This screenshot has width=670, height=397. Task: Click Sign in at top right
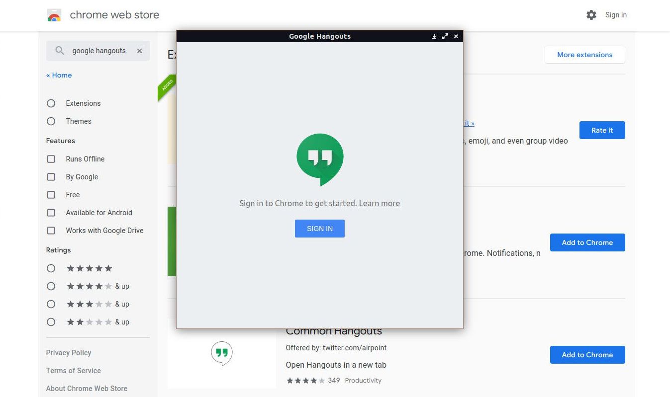tap(616, 15)
